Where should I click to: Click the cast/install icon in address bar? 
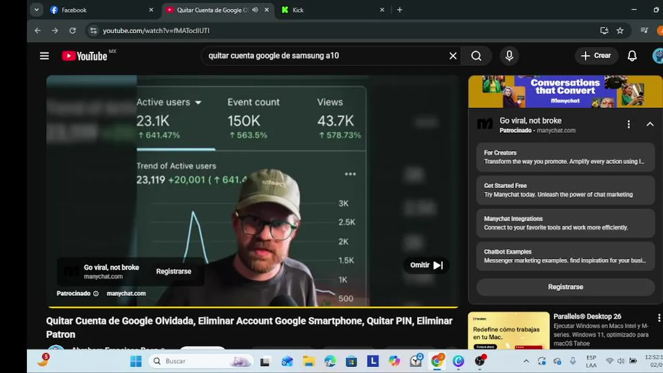tap(604, 31)
